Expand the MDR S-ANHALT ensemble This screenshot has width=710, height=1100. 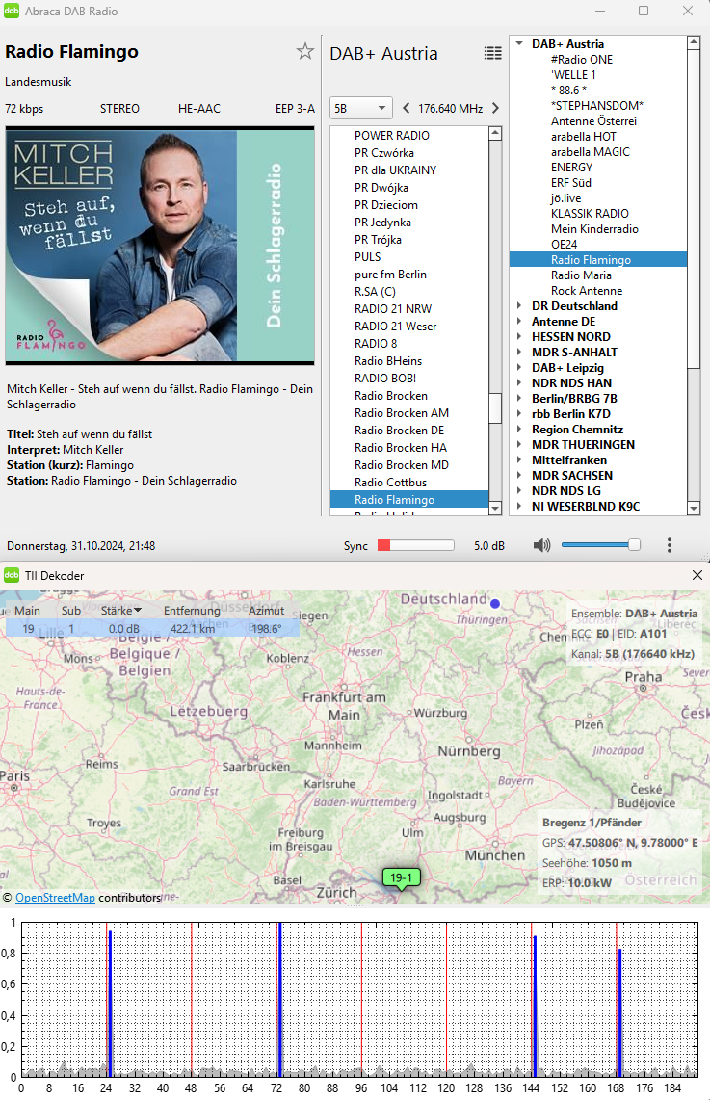click(x=519, y=353)
